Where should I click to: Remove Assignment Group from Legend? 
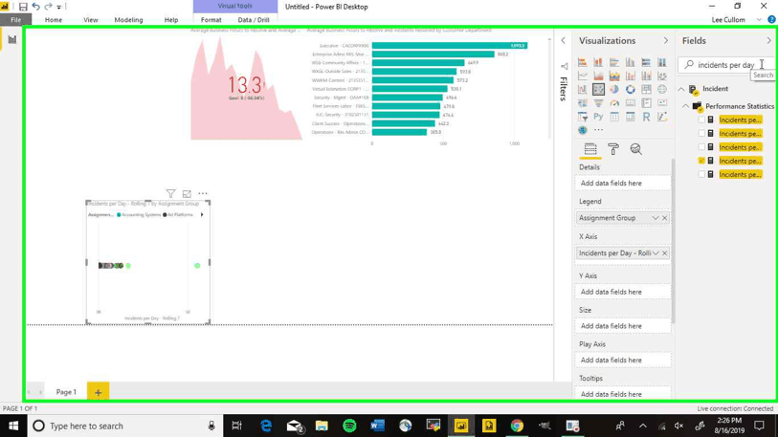[x=665, y=218]
